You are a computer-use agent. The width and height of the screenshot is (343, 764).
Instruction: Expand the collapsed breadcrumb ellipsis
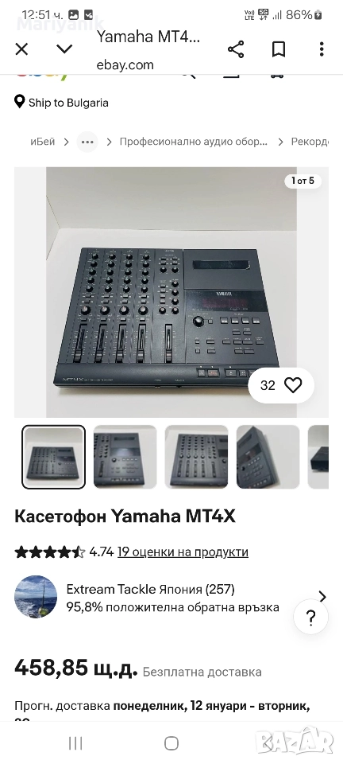click(x=87, y=142)
